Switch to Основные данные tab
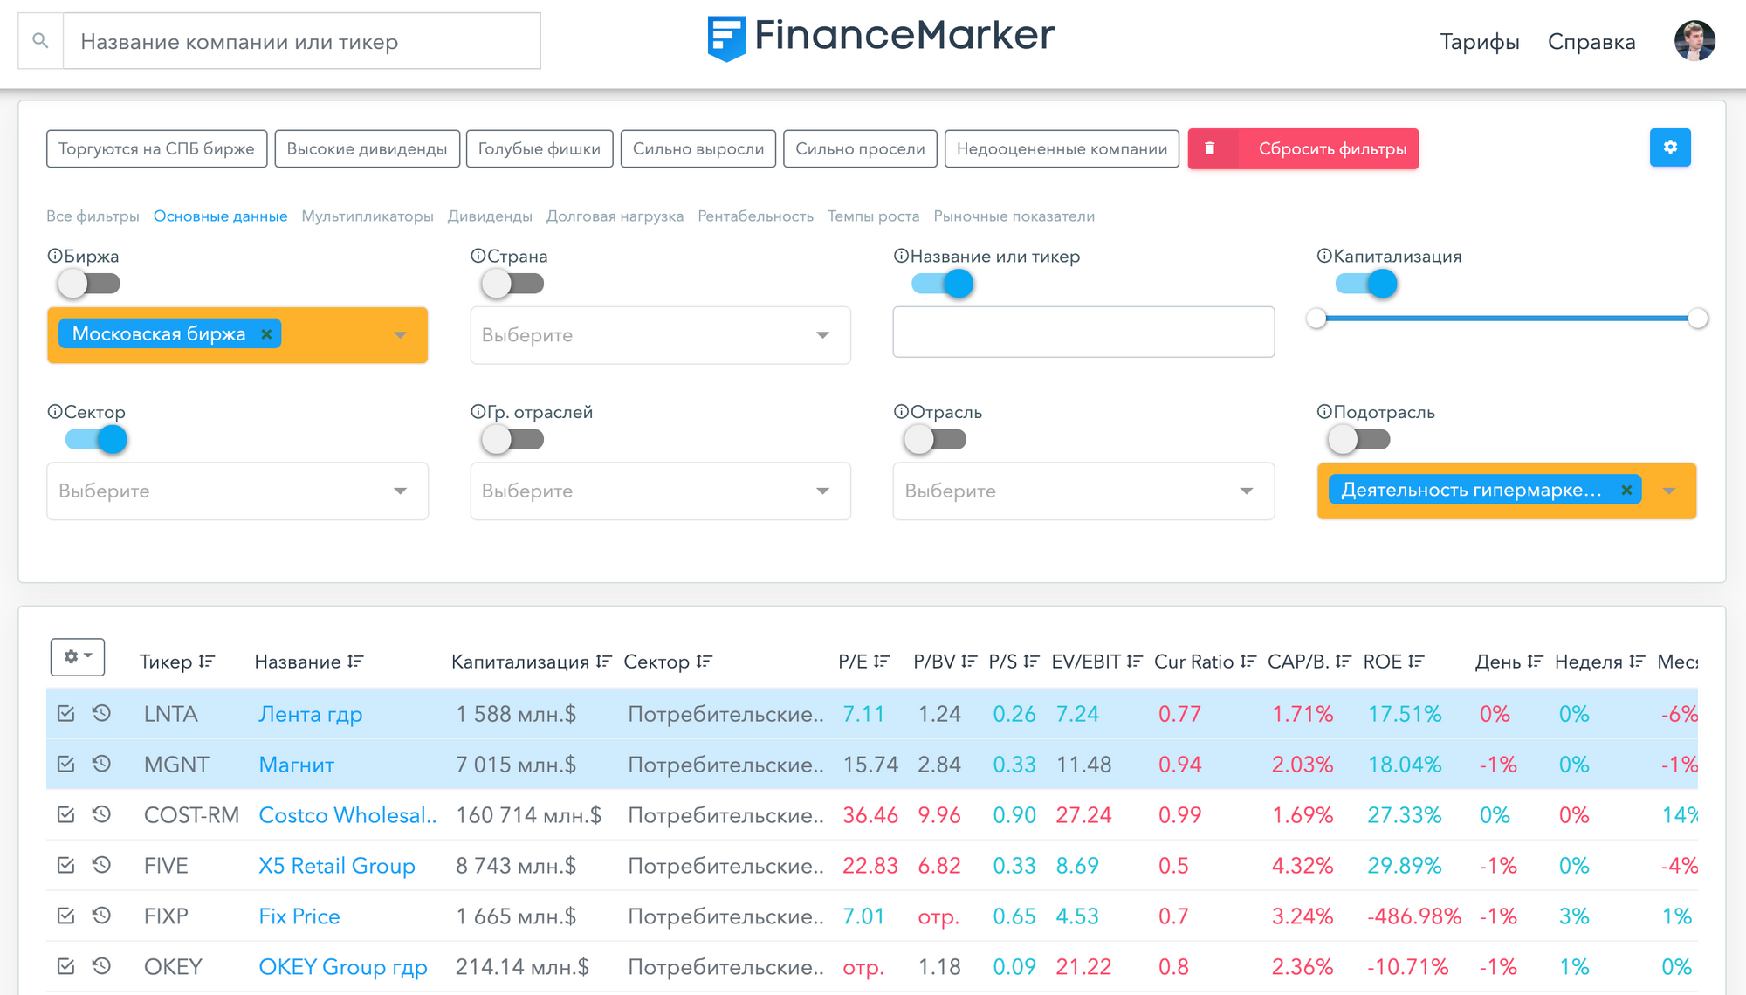The height and width of the screenshot is (995, 1746). click(x=220, y=216)
